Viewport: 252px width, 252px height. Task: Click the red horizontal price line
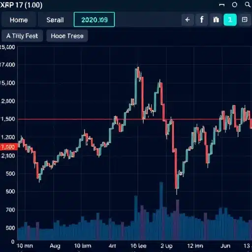(x=134, y=119)
